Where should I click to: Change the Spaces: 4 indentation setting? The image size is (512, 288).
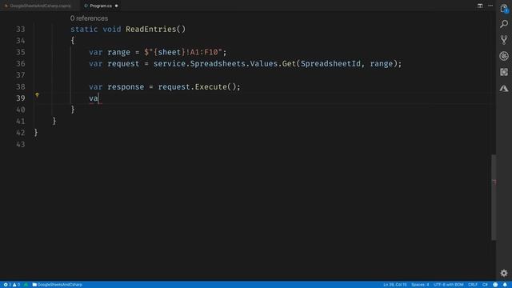(x=420, y=285)
